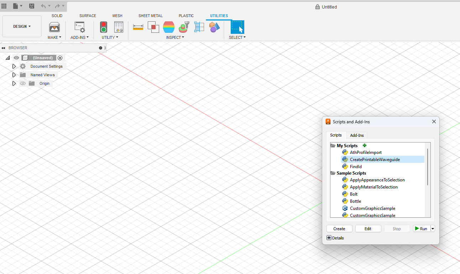Switch to the SHEET METAL tab
The image size is (460, 274).
pos(151,16)
